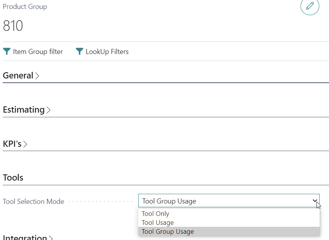Click the pencil edit icon
329x240 pixels.
(310, 6)
